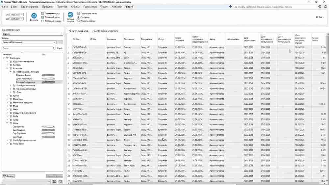Open the Балансировка menu

30,7
